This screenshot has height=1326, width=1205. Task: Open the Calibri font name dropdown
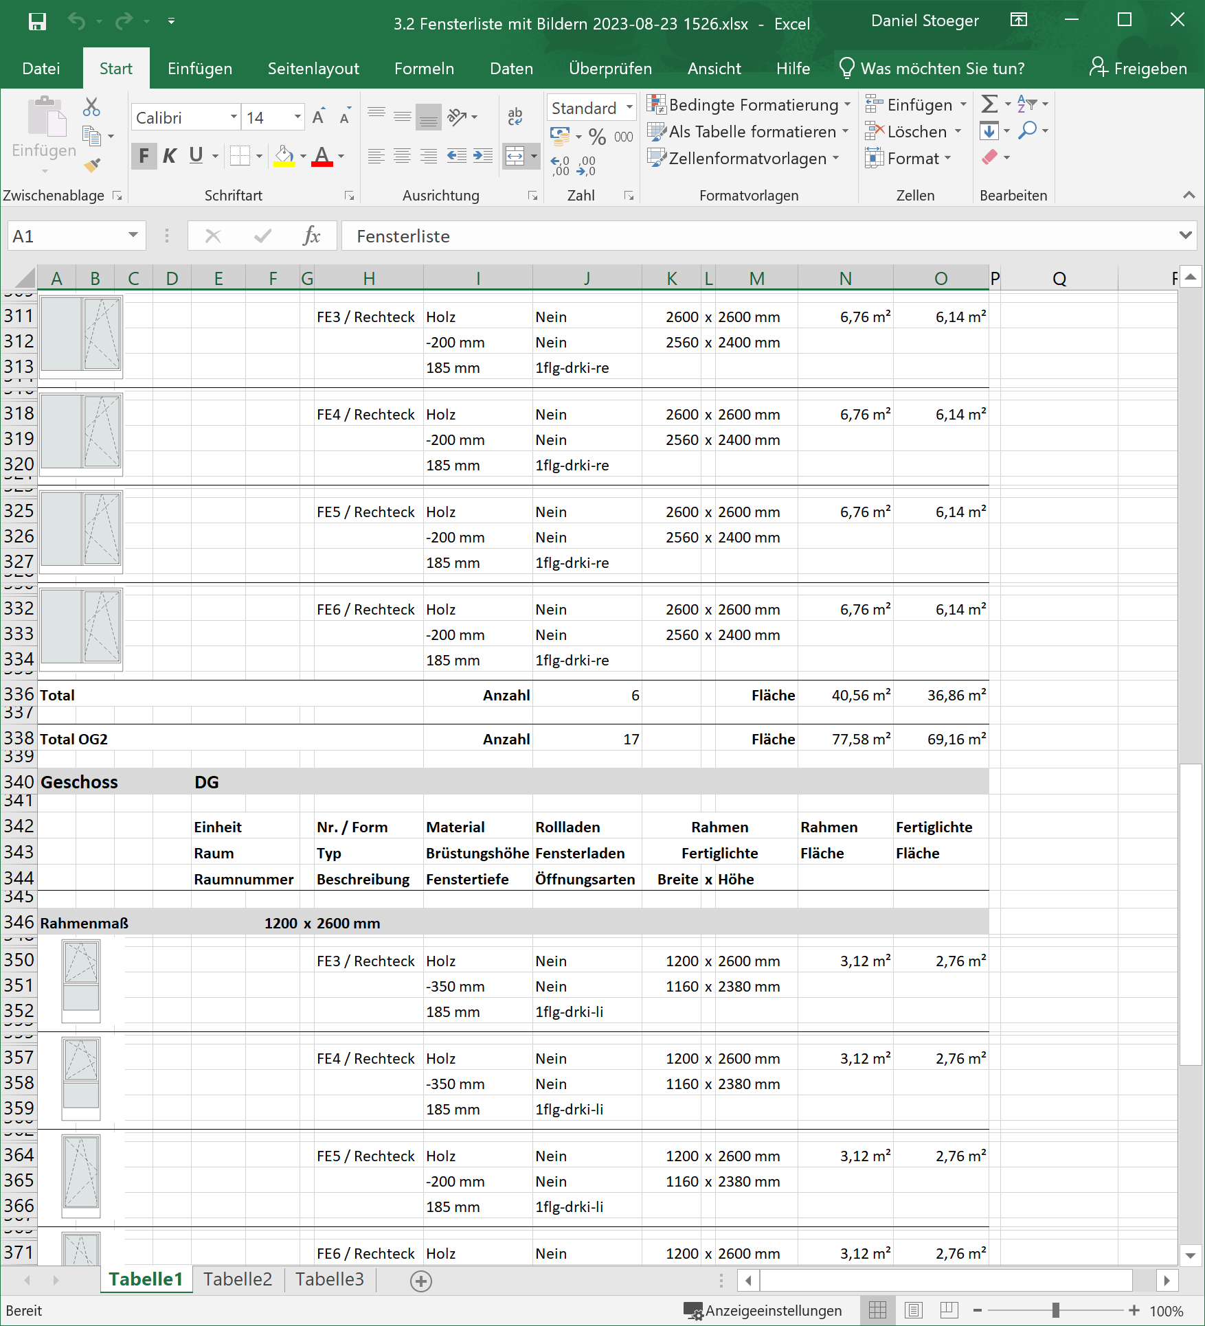pyautogui.click(x=234, y=117)
